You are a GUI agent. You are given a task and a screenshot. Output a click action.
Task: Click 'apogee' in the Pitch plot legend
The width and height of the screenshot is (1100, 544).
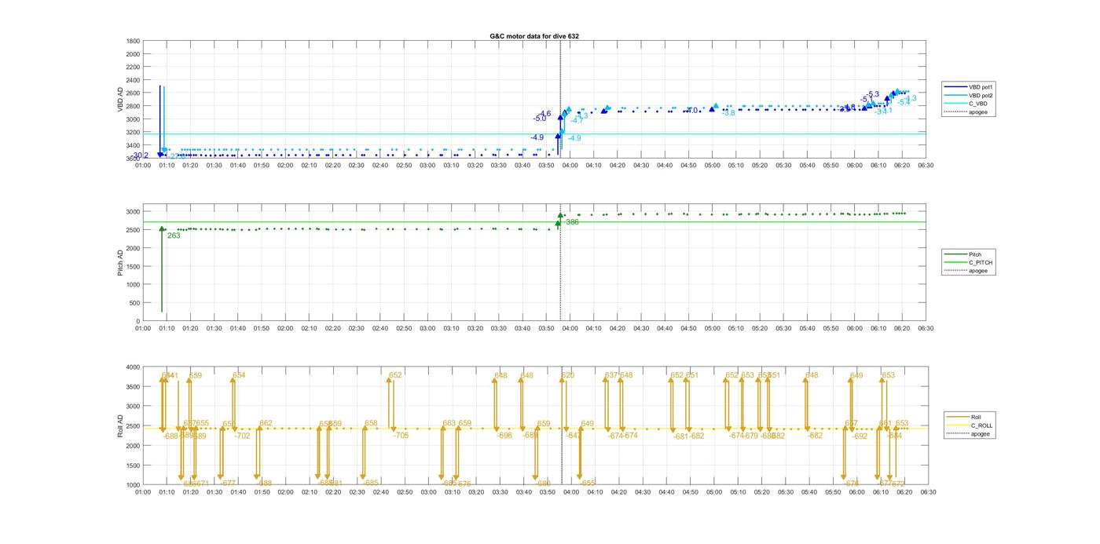tap(978, 271)
